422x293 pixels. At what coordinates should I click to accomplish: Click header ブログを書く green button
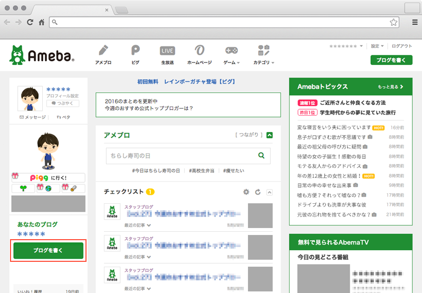pyautogui.click(x=391, y=60)
